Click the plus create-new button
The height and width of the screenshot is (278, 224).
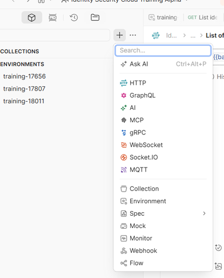pyautogui.click(x=120, y=35)
